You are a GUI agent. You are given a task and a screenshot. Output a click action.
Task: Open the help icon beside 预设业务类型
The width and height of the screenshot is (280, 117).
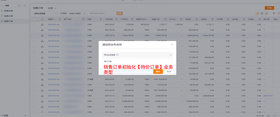(x=117, y=55)
